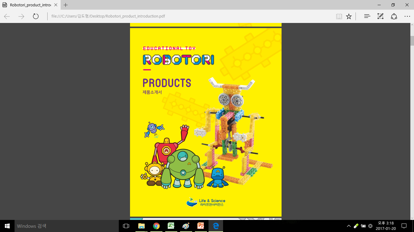Launch Google Chrome from the taskbar

click(156, 226)
